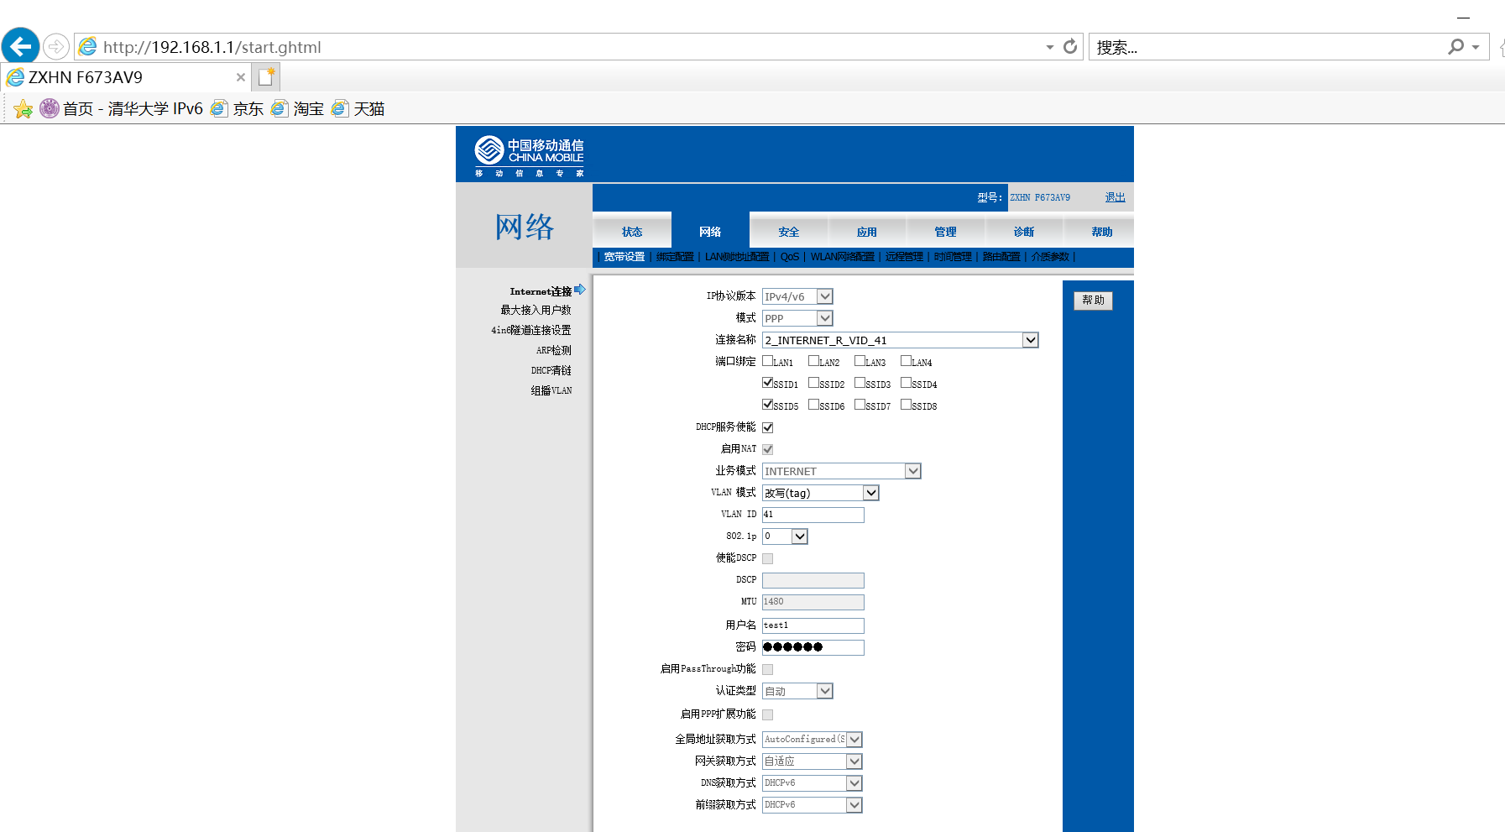The image size is (1505, 832).
Task: Open the VLAN 模式 dropdown
Action: coord(821,493)
